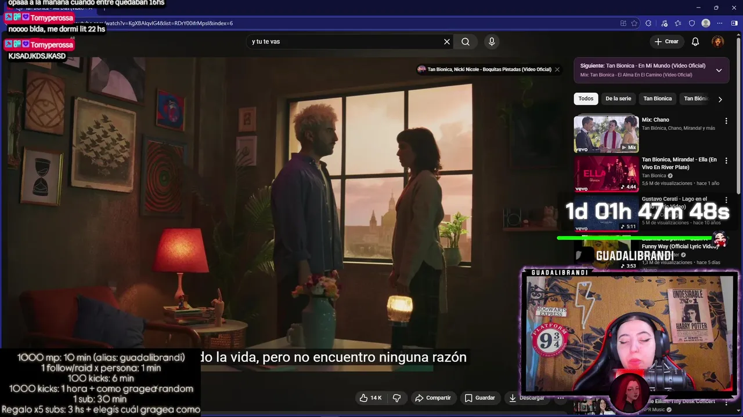
Task: Open options menu for the Ella video
Action: coord(726,161)
